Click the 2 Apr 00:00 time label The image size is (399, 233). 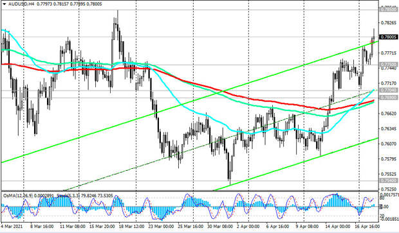pos(248,226)
